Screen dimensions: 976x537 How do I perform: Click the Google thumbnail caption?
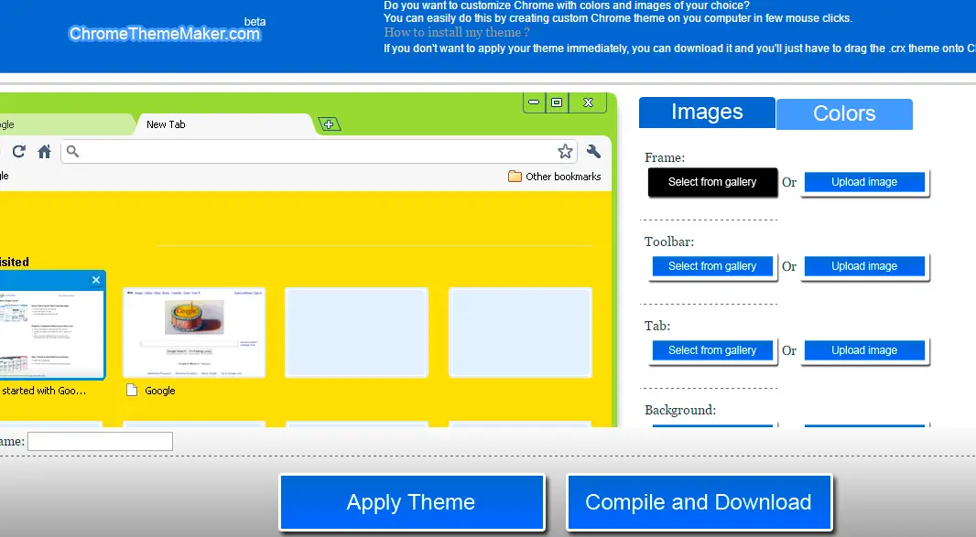coord(160,391)
